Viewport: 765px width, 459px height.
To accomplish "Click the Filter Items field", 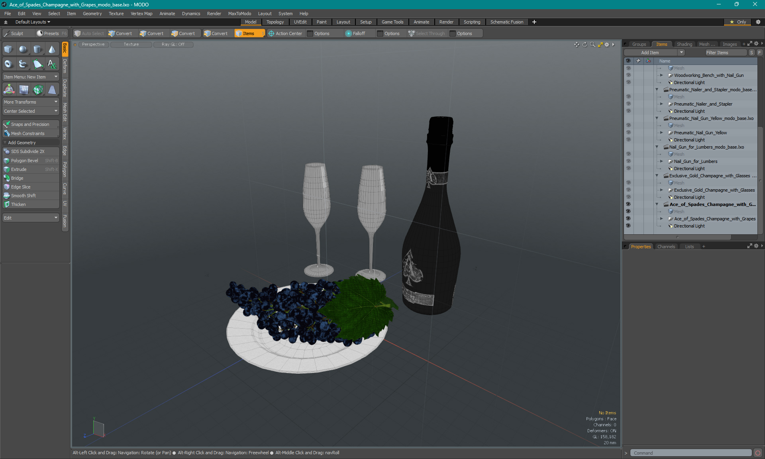I will [x=725, y=53].
